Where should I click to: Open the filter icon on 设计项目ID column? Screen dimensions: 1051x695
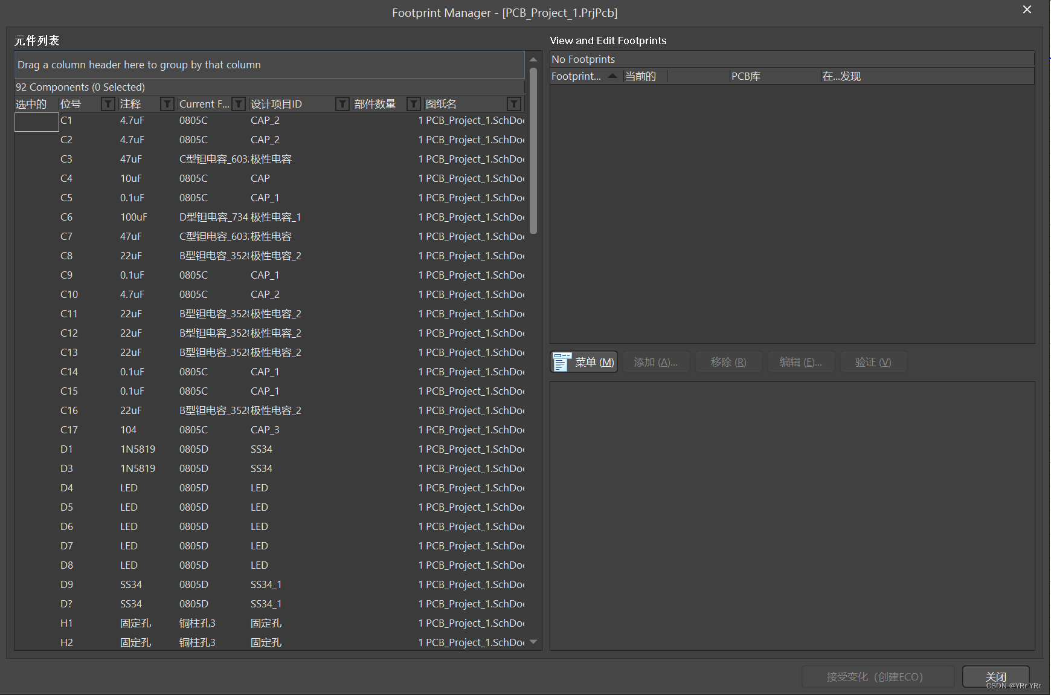tap(342, 104)
